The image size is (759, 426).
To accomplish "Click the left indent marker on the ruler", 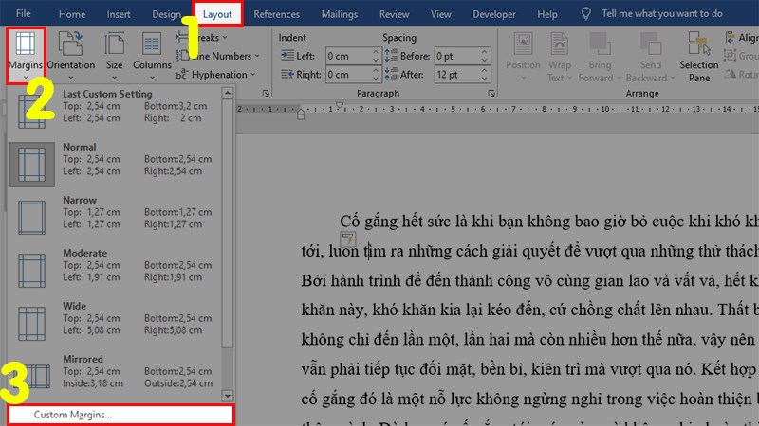I will click(301, 116).
